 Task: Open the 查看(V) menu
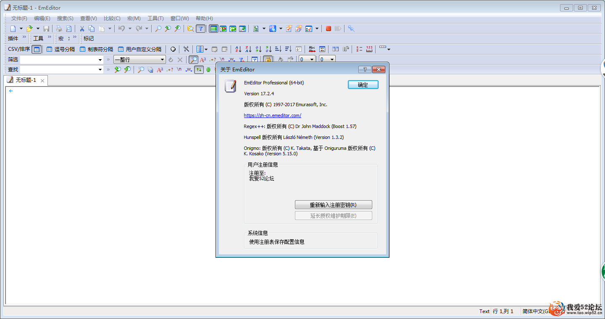[x=88, y=18]
